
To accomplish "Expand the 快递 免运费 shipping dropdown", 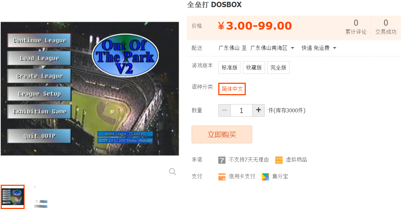I will [x=319, y=48].
